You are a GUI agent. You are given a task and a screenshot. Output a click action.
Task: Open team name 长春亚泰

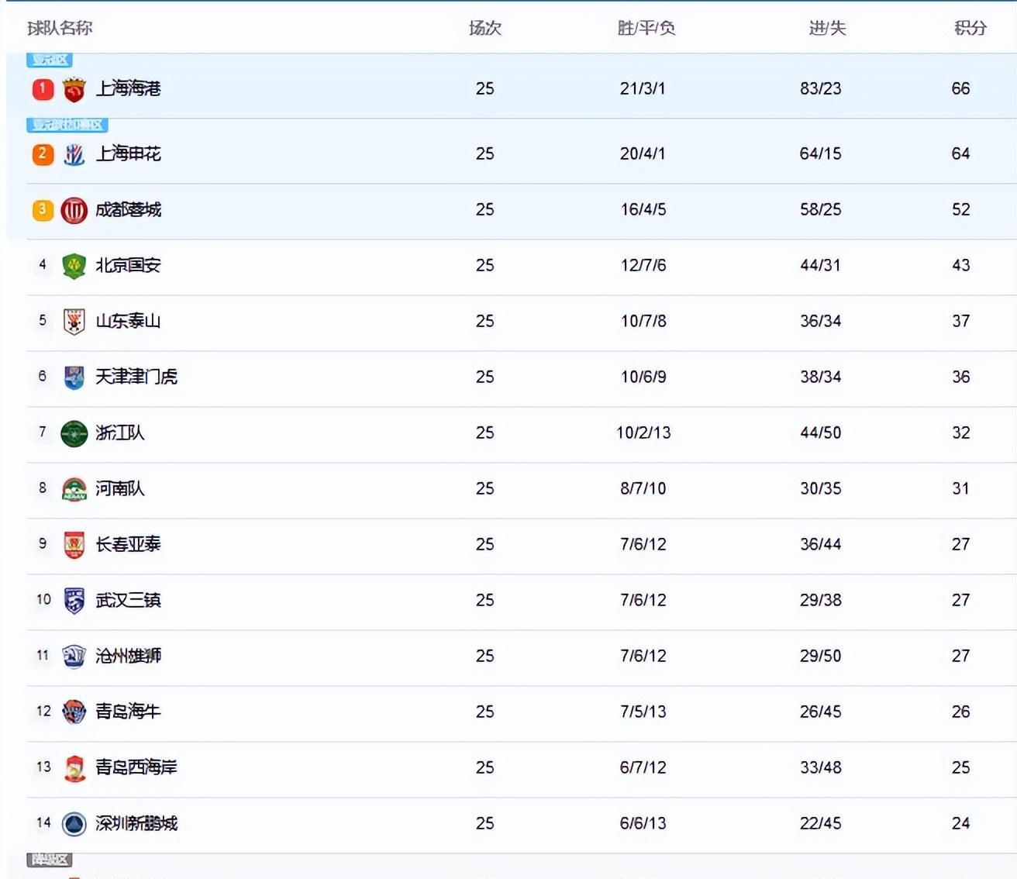(x=128, y=544)
